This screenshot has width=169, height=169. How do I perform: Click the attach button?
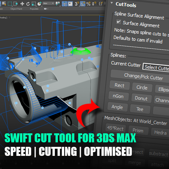tap(158, 164)
